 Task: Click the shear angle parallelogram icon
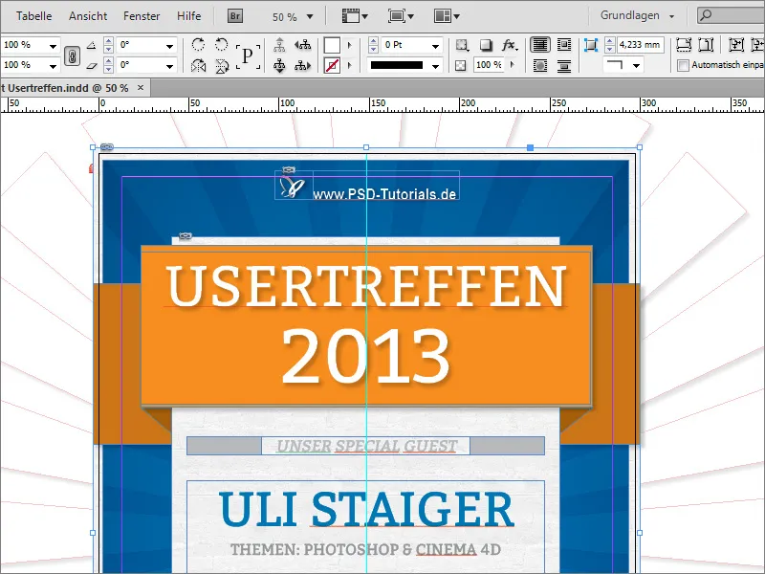coord(91,65)
